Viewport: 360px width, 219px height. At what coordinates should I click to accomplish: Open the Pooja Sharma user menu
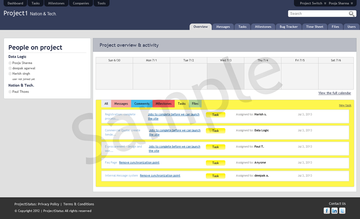coord(341,3)
